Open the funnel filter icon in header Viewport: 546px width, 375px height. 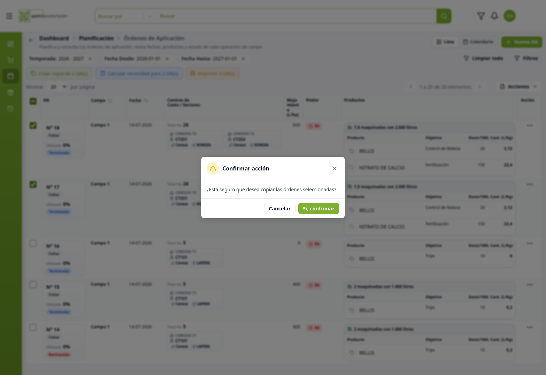481,16
